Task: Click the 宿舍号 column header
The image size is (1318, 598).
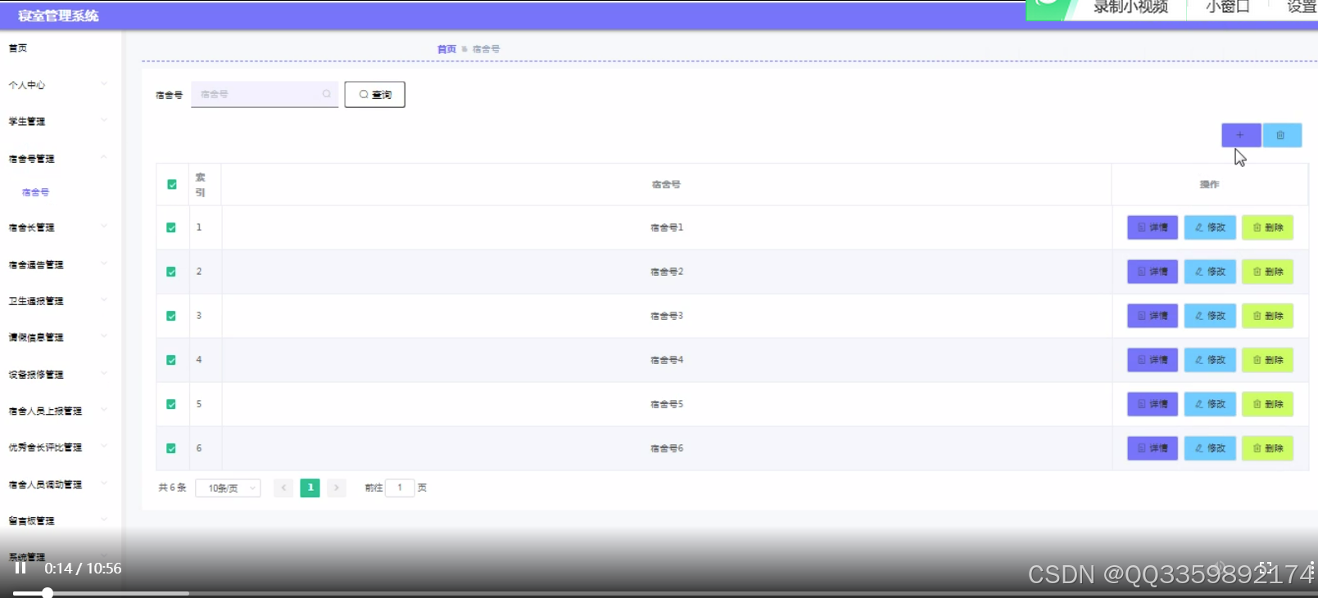Action: click(x=666, y=185)
